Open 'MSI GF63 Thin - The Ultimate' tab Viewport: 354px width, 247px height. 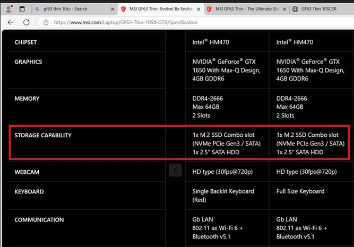point(247,9)
